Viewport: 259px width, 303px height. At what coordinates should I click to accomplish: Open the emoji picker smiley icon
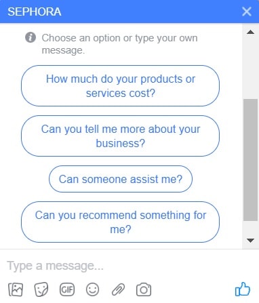(92, 289)
